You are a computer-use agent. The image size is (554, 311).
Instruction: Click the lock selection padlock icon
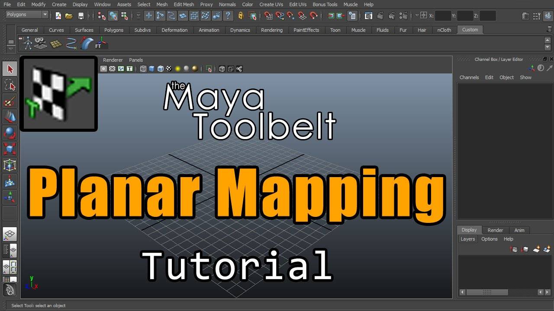click(242, 16)
